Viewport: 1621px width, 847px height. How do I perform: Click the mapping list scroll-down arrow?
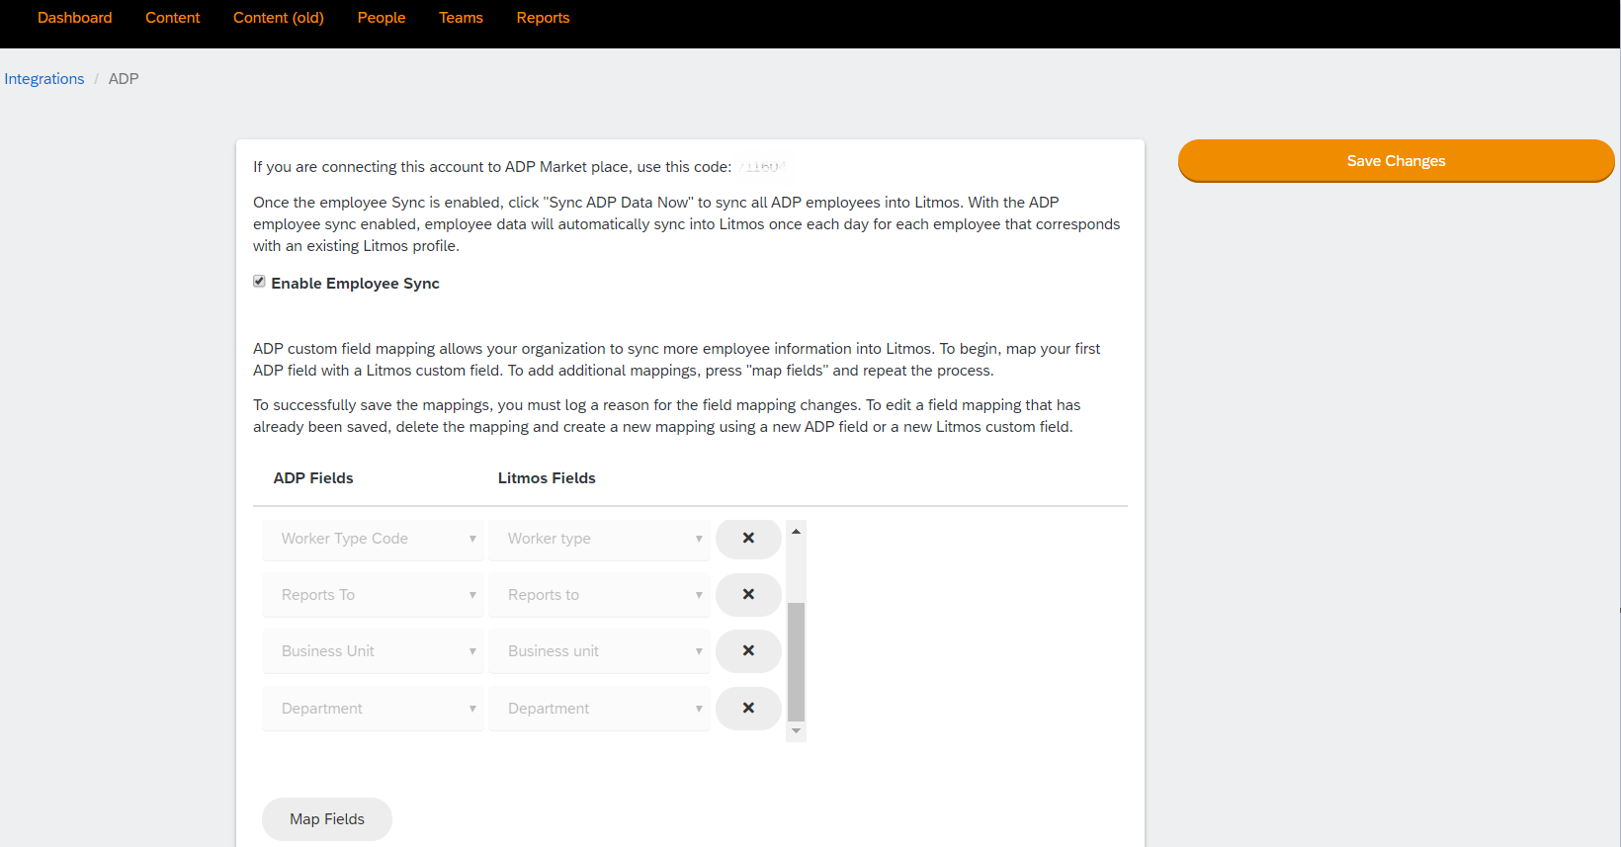point(796,731)
